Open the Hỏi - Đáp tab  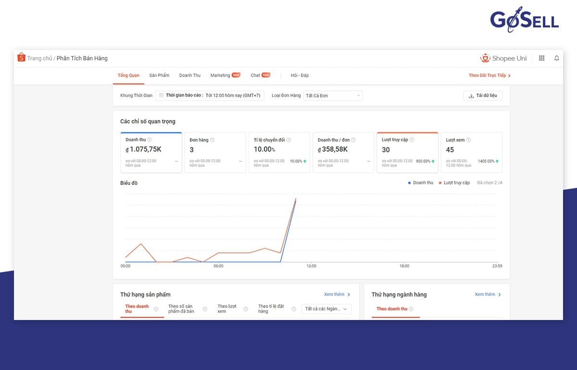300,75
